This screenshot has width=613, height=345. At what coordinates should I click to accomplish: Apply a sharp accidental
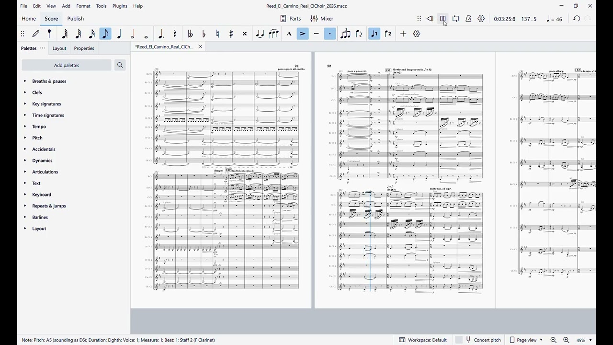231,34
